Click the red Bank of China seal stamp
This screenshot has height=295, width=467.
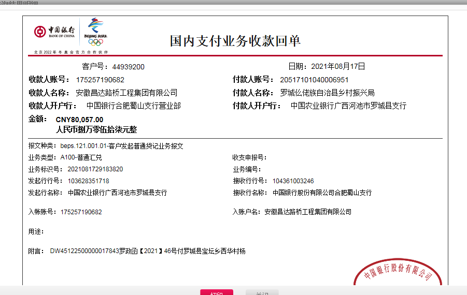click(398, 274)
